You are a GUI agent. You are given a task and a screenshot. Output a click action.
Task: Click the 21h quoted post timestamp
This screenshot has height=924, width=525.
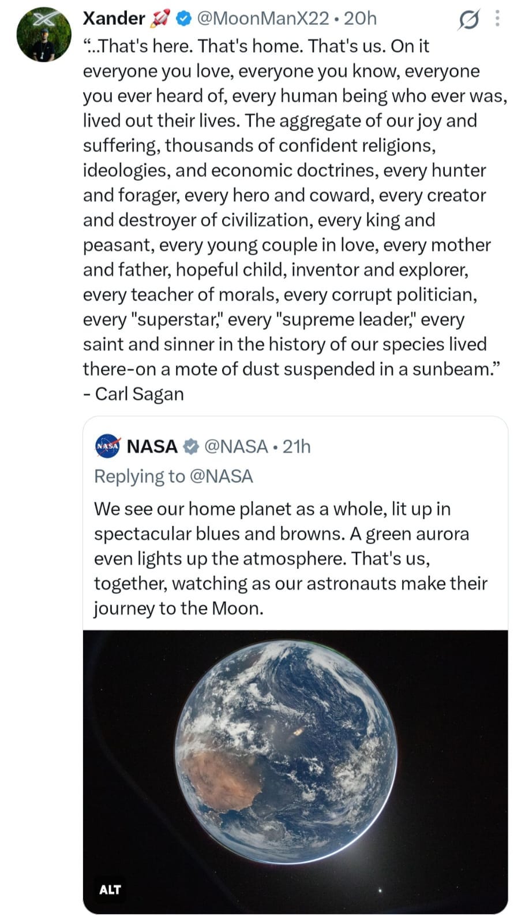(x=297, y=446)
